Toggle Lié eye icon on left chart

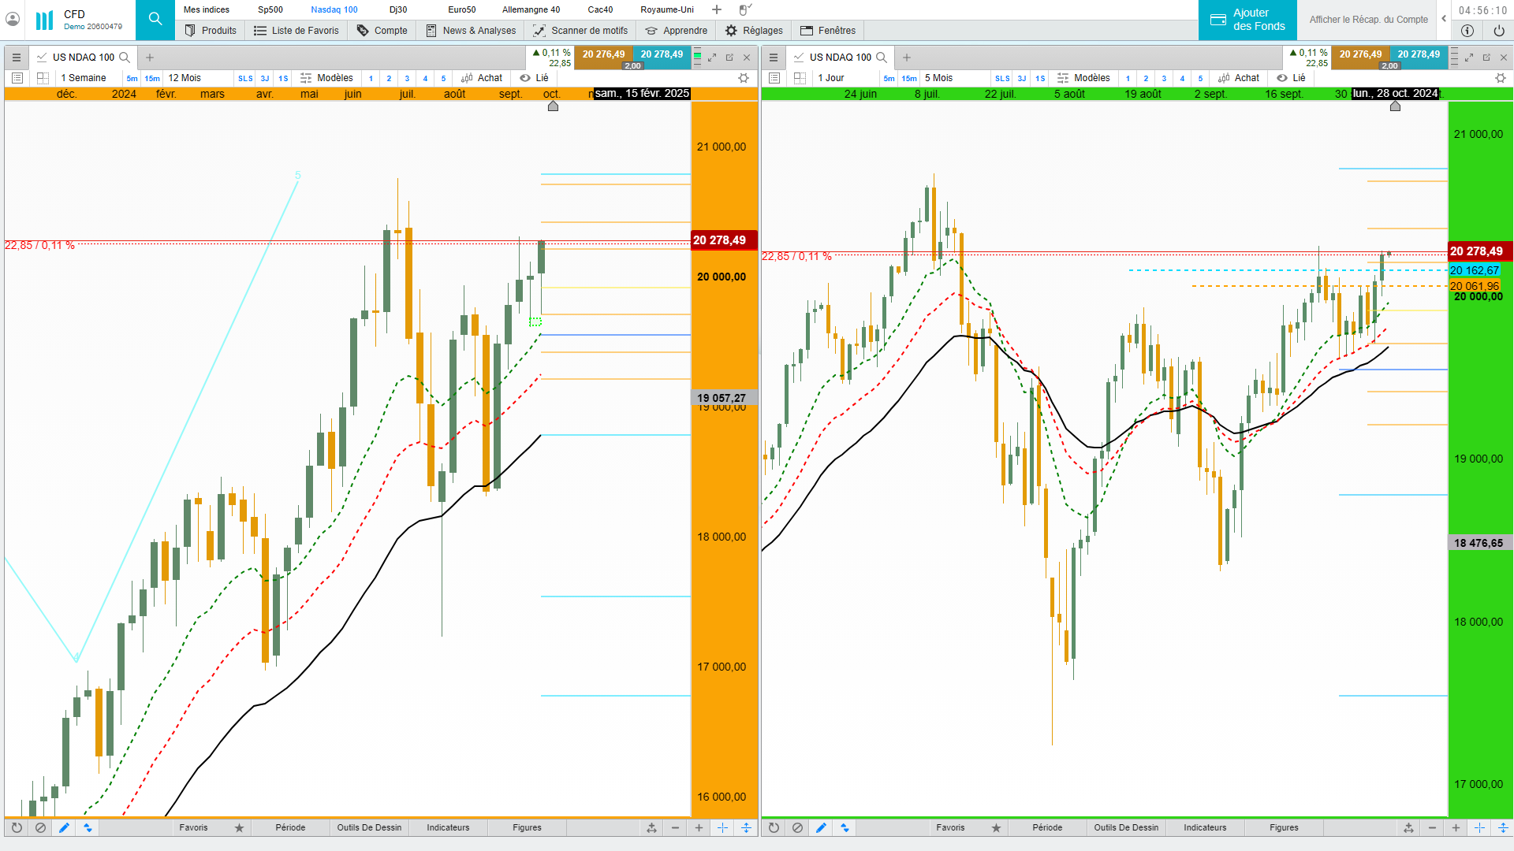click(x=525, y=78)
